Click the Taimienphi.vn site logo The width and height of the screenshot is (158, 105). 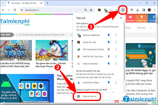click(x=15, y=22)
